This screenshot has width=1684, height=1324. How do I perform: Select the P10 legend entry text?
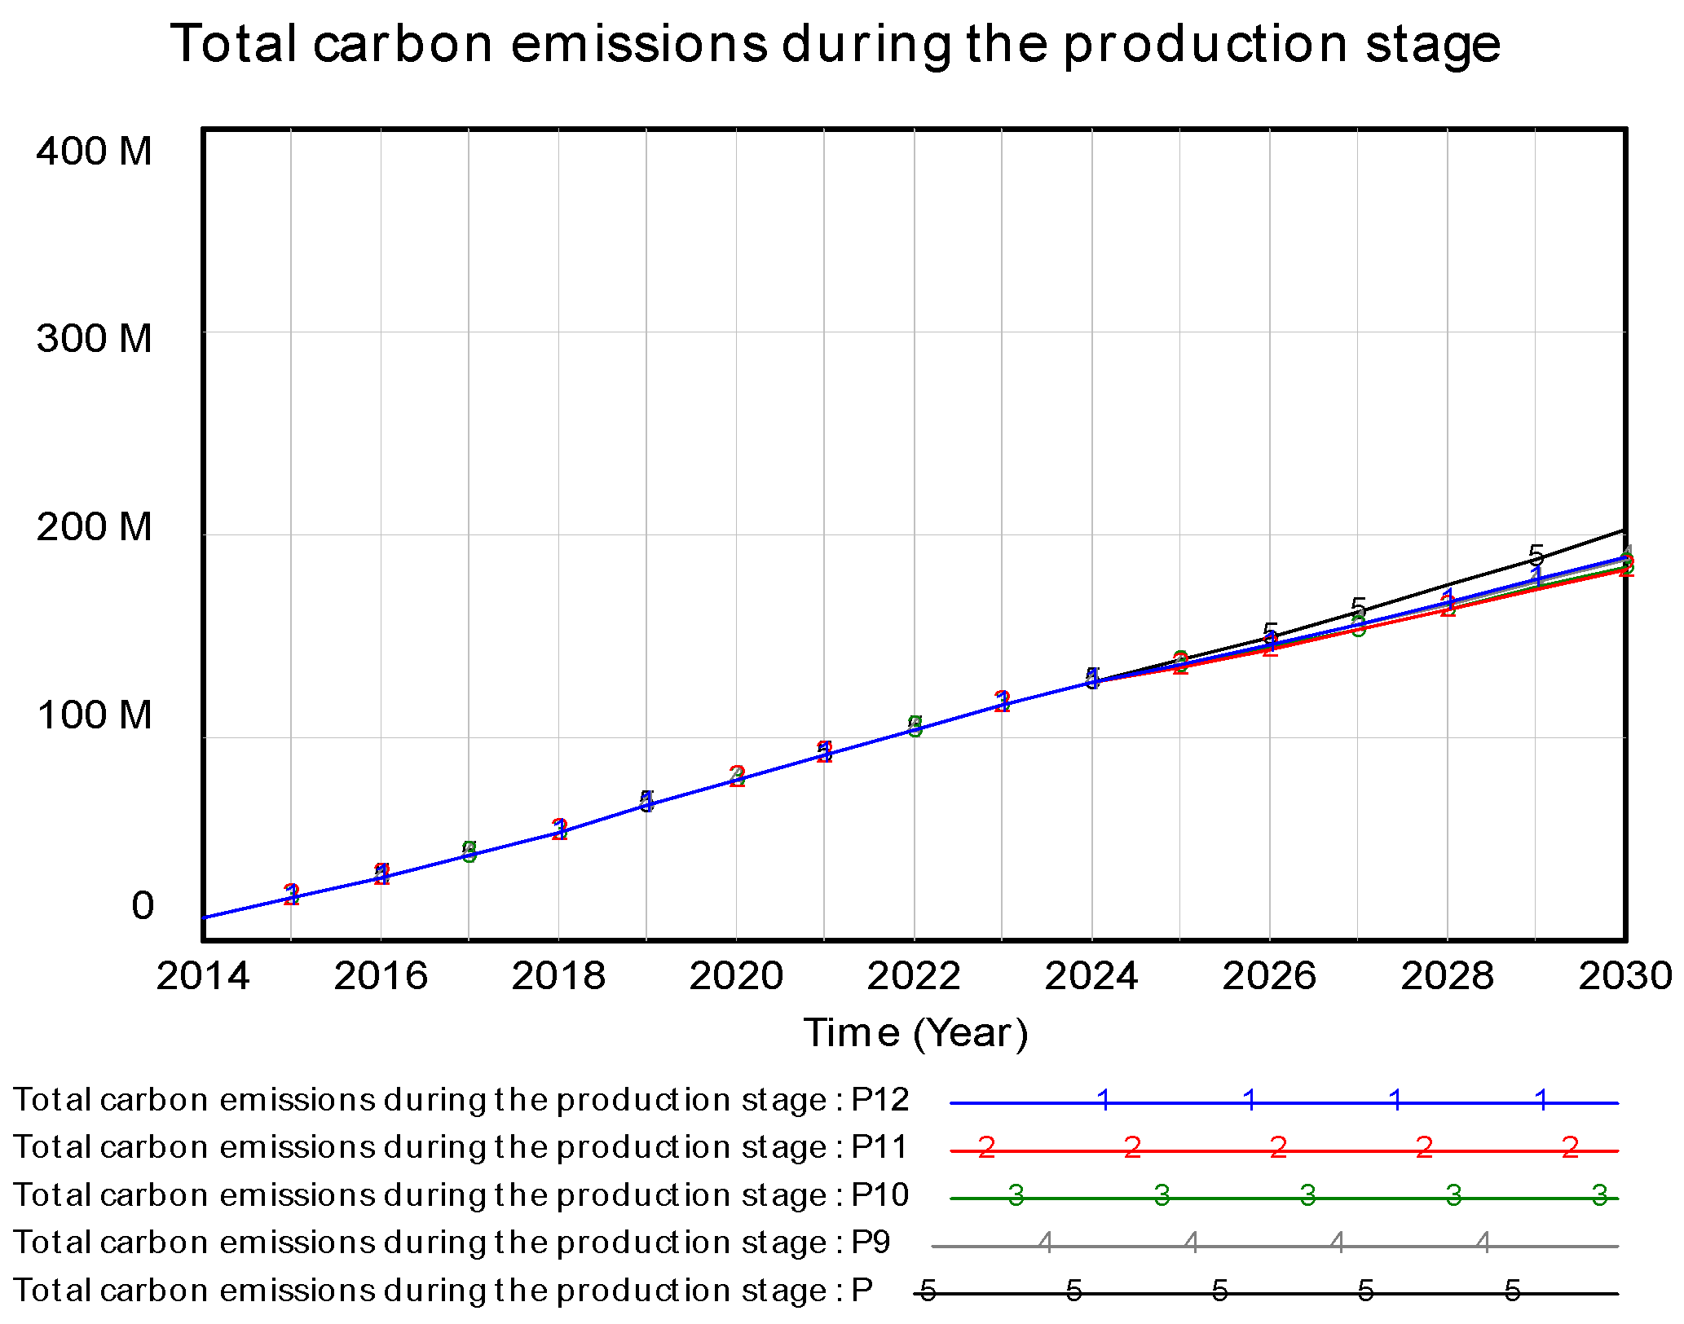pyautogui.click(x=461, y=1195)
